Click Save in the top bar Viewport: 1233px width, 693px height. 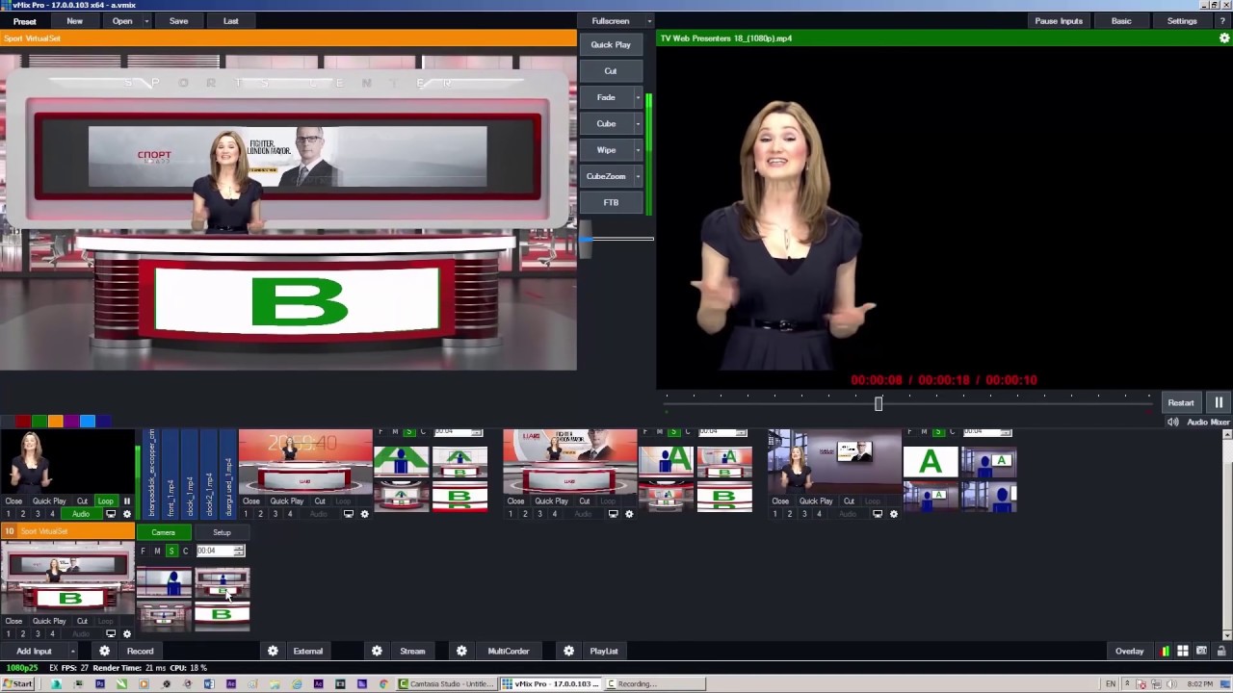(178, 21)
